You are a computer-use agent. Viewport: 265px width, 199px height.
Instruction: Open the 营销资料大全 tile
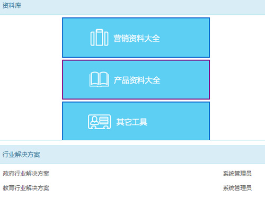(136, 38)
